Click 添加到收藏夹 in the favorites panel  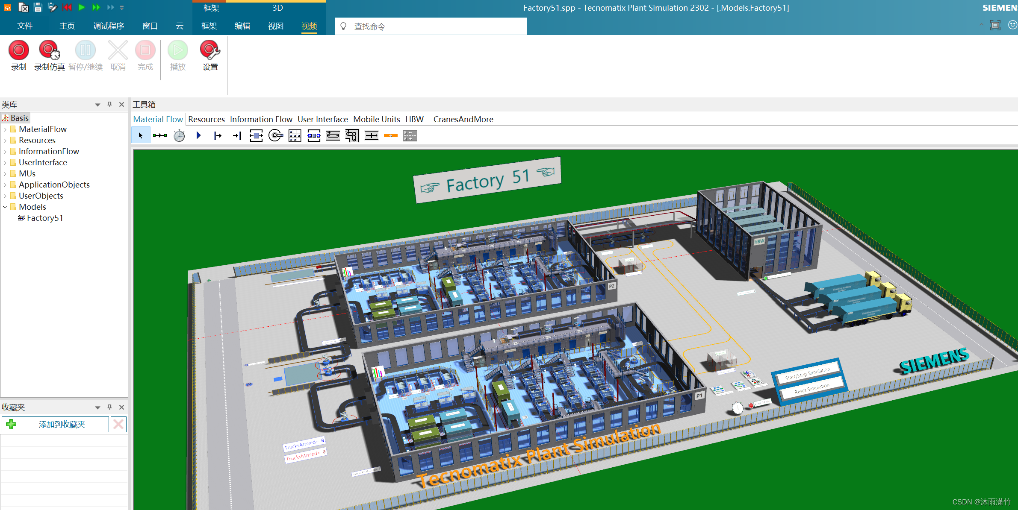62,424
